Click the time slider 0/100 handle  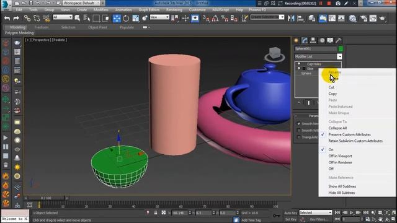(x=46, y=198)
